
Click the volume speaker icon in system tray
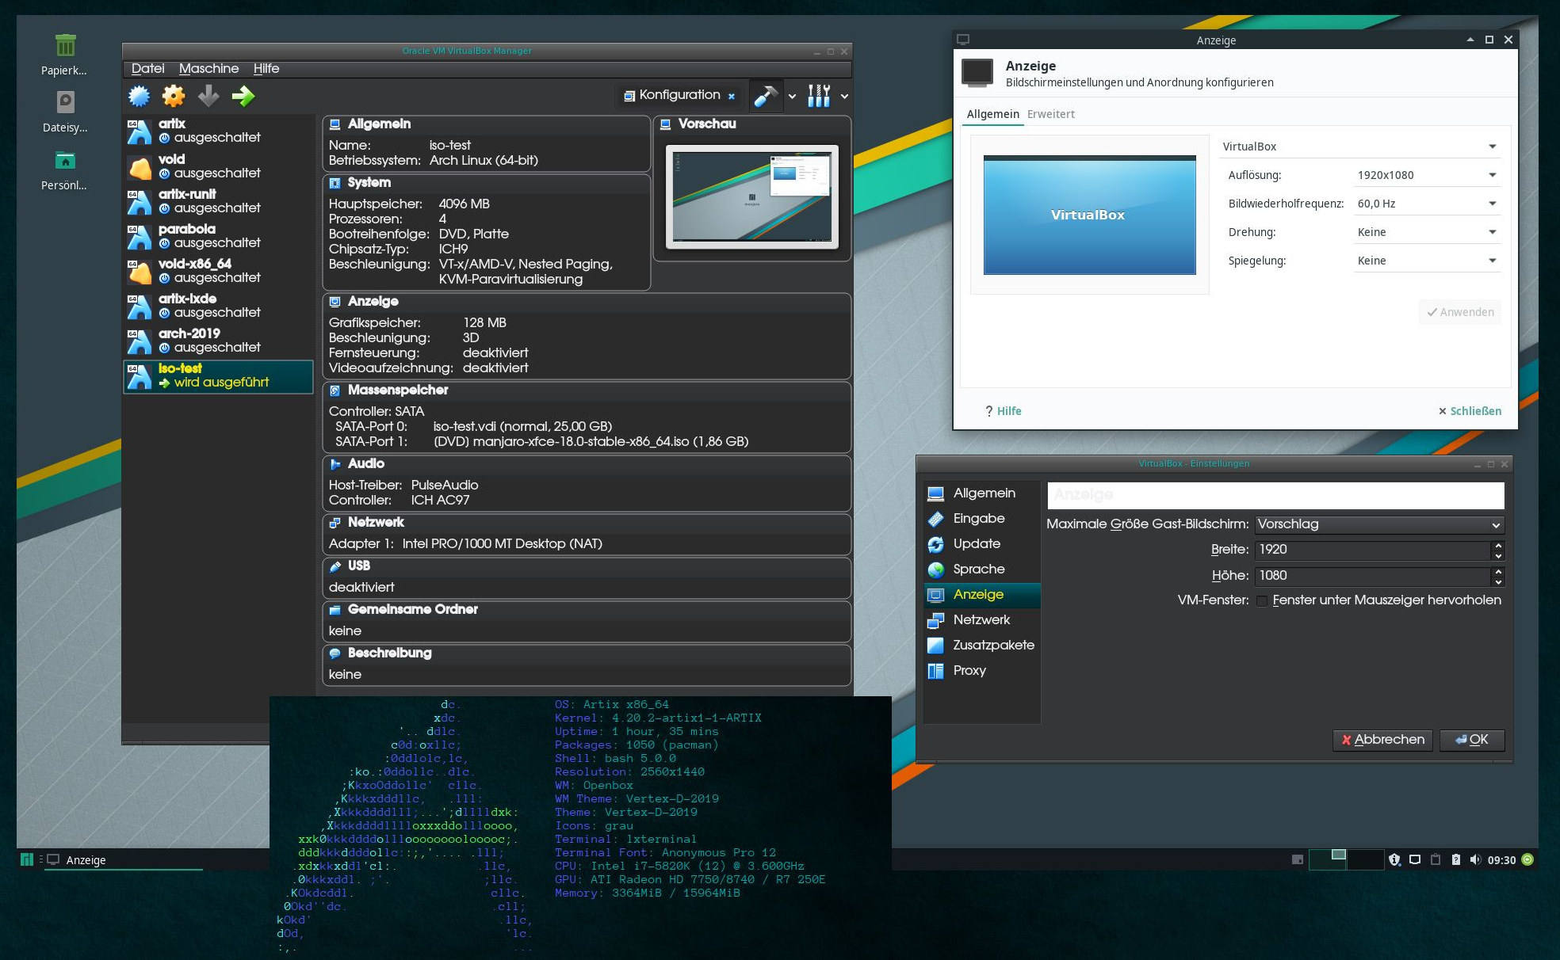coord(1474,859)
